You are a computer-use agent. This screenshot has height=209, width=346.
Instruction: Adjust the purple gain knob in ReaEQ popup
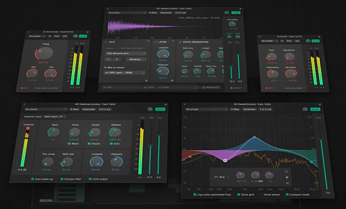tap(255, 175)
